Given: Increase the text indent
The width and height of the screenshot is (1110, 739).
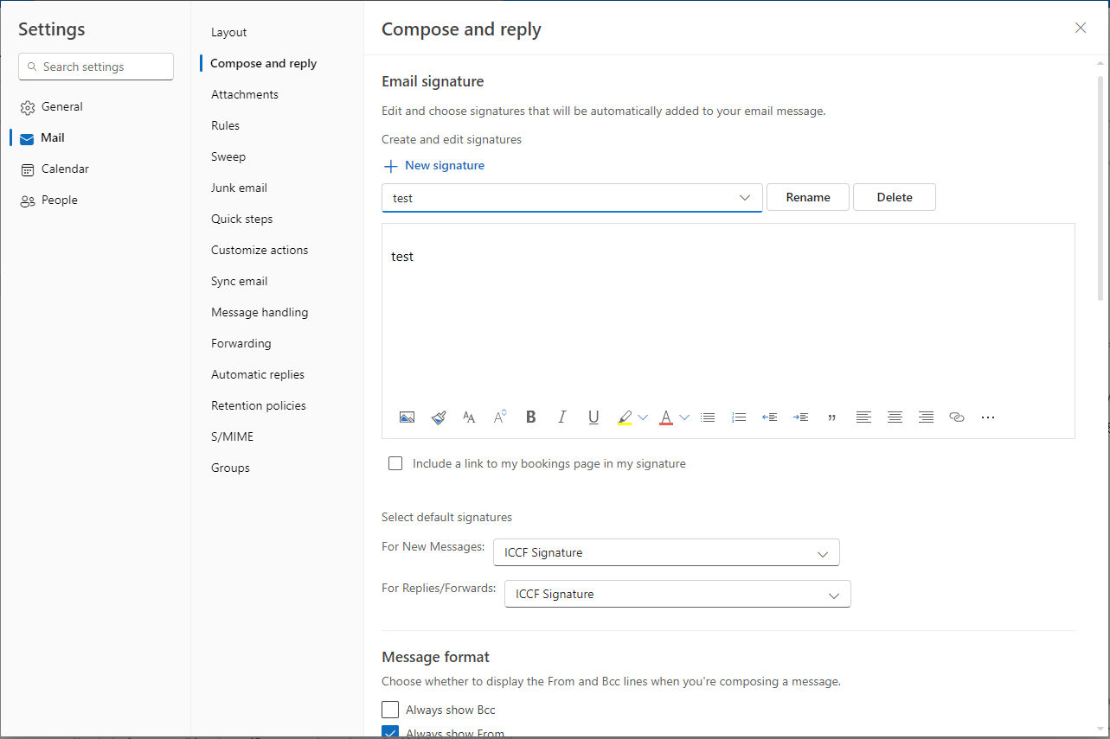Looking at the screenshot, I should click(800, 417).
